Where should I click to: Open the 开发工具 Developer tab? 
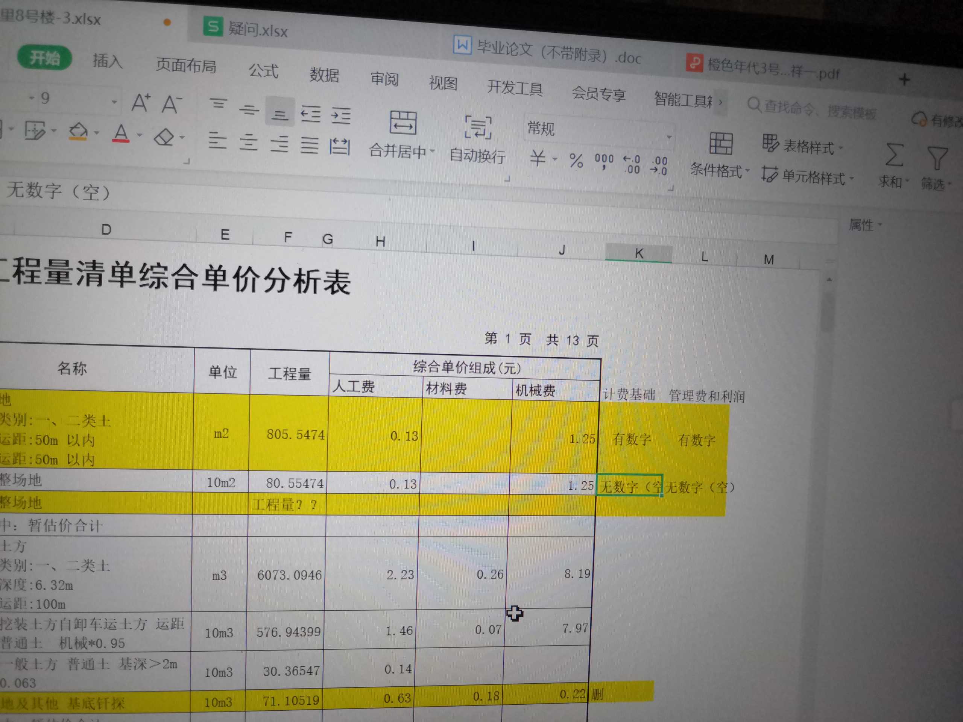click(x=515, y=88)
